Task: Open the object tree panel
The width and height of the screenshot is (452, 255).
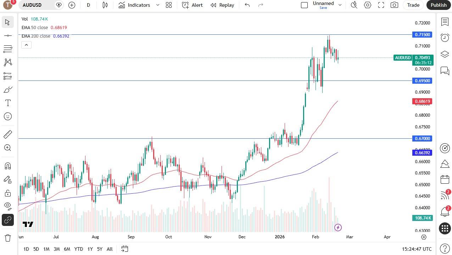Action: (x=445, y=54)
